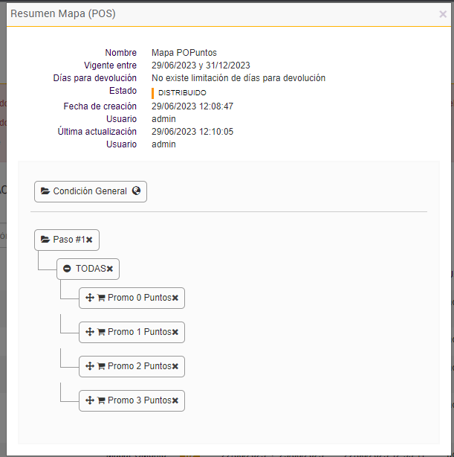Image resolution: width=454 pixels, height=457 pixels.
Task: Delete Paso #1 using its X icon
Action: [89, 240]
